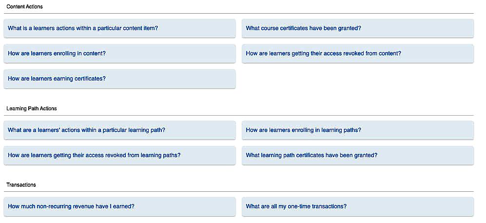Click the divider line under Content Actions
Image resolution: width=486 pixels, height=223 pixels.
(x=238, y=13)
